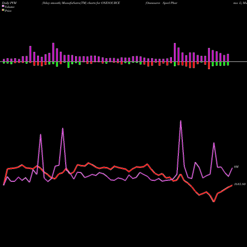
Task: Click the '1685.80' price value label
Action: click(240, 184)
